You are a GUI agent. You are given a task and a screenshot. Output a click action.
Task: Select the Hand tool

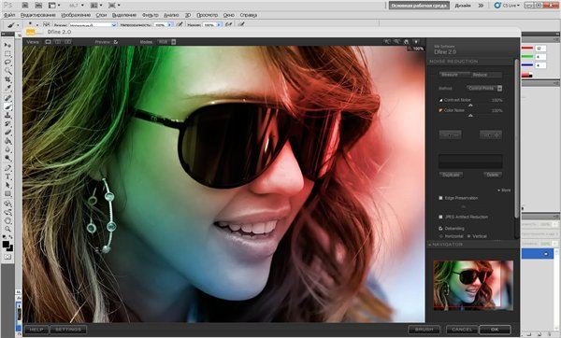click(7, 221)
